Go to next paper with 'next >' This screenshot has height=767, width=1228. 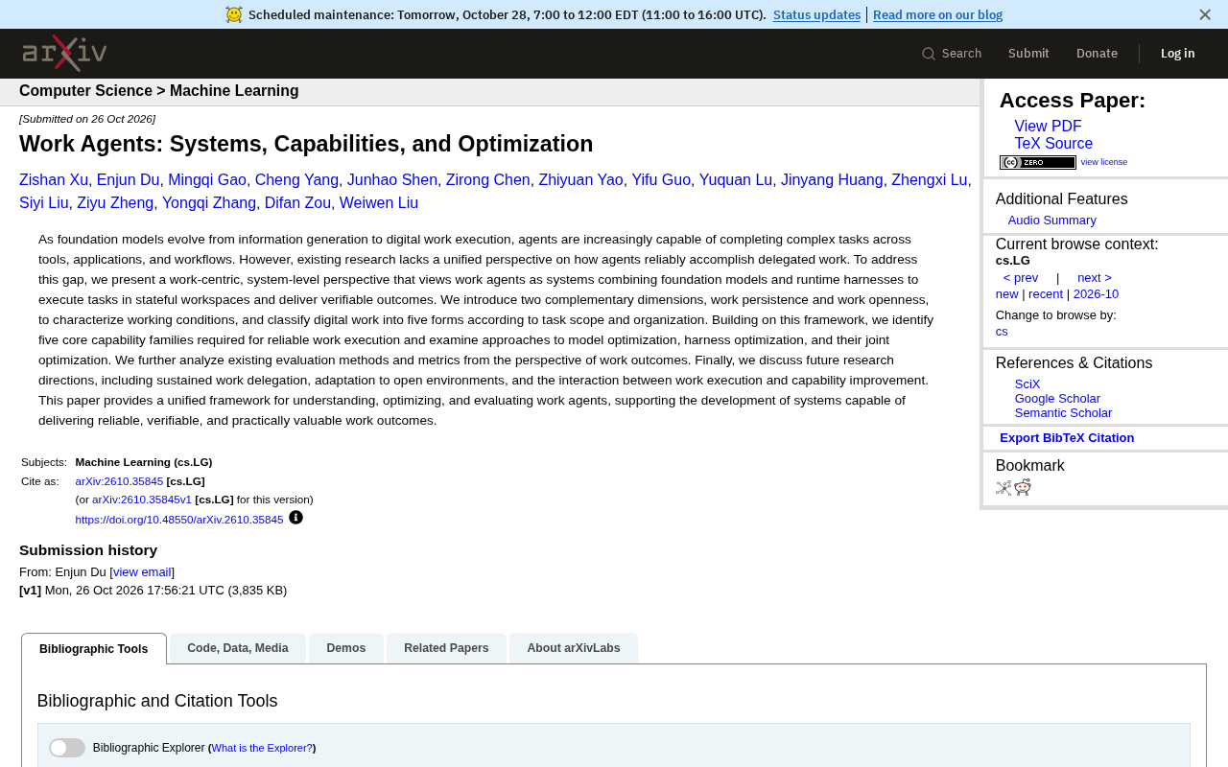click(1095, 278)
